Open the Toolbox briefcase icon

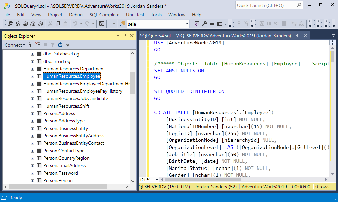(212, 24)
